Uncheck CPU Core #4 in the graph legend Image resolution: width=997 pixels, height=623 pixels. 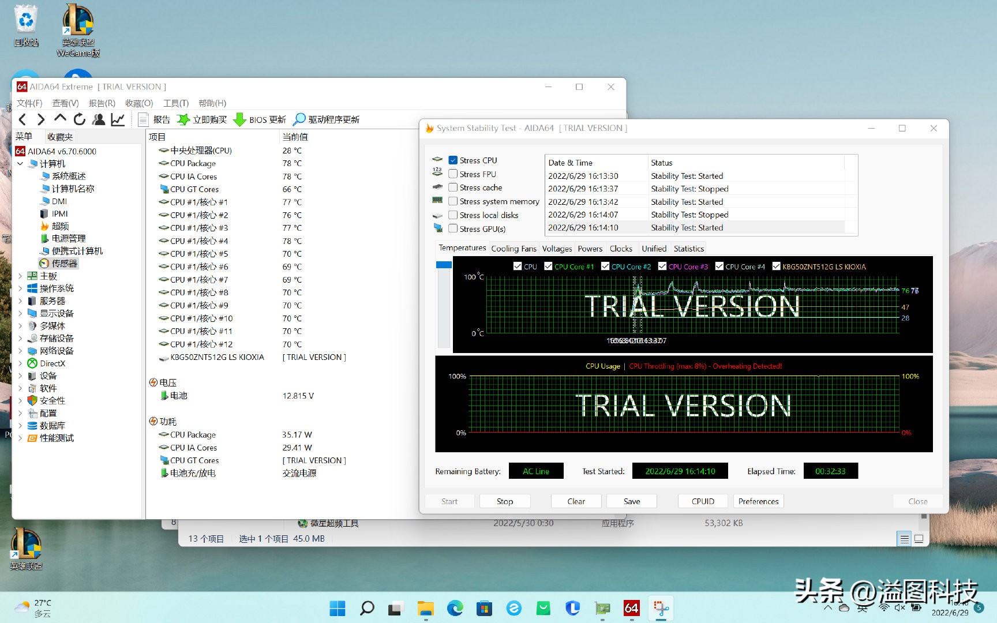click(719, 266)
